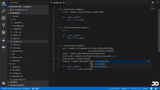Open requirements.txt file

[28, 79]
